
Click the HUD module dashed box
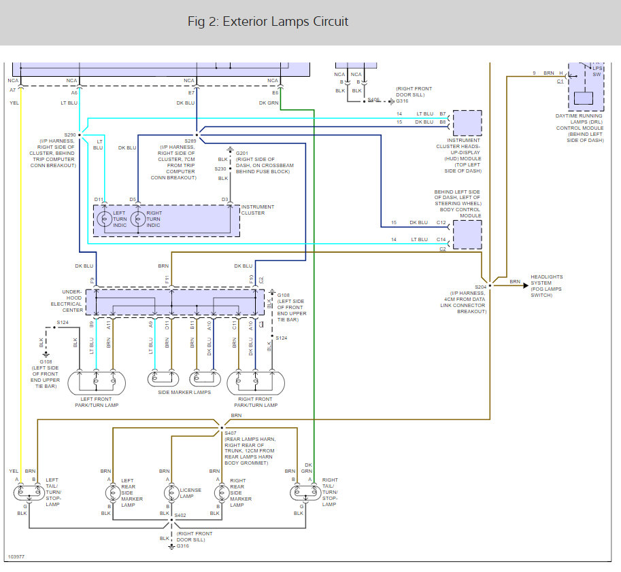[x=467, y=123]
